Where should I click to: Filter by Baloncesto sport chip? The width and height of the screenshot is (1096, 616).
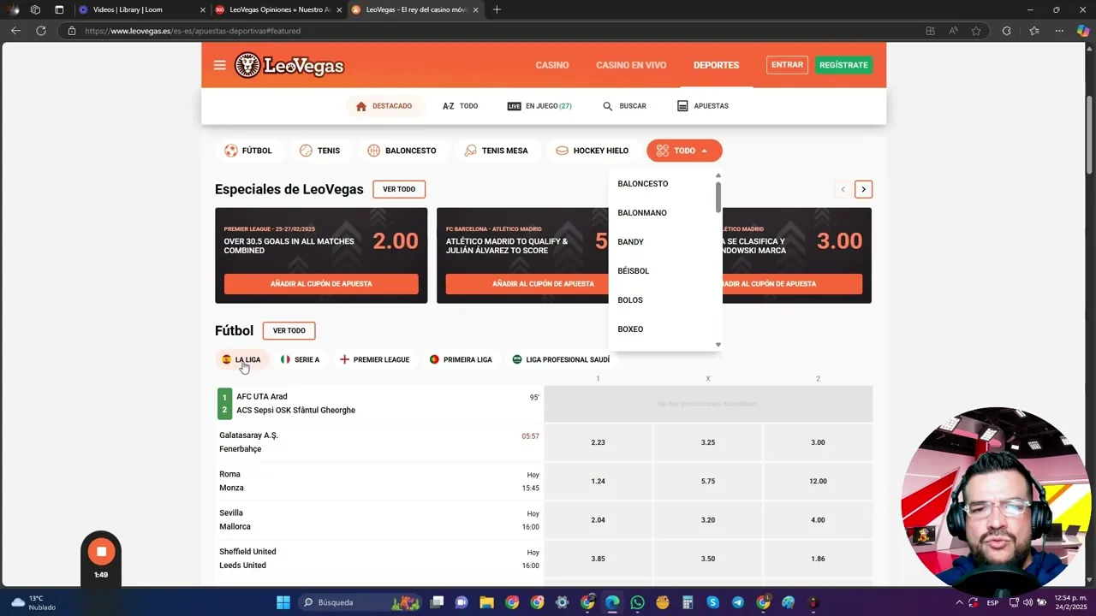(x=402, y=151)
